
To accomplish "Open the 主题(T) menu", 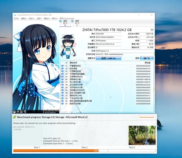I will 39,19.
